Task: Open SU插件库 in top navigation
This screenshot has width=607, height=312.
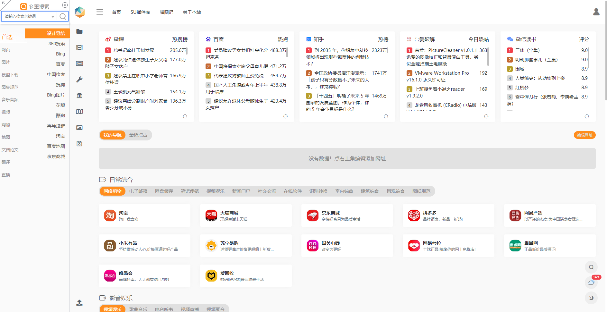Action: (x=140, y=12)
